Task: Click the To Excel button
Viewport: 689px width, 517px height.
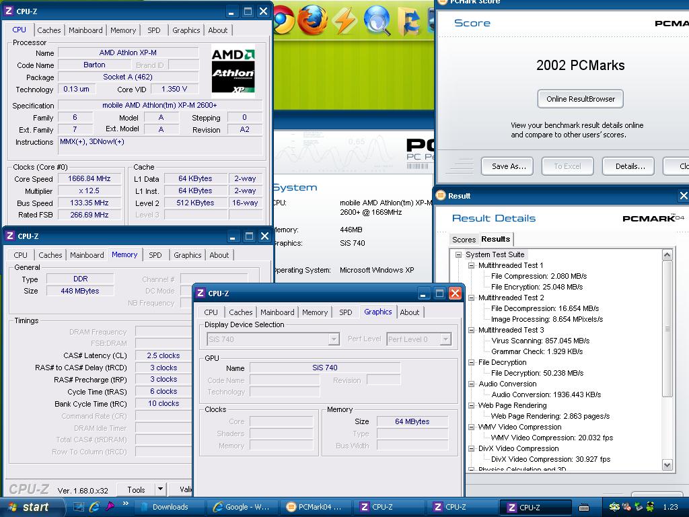Action: 567,166
